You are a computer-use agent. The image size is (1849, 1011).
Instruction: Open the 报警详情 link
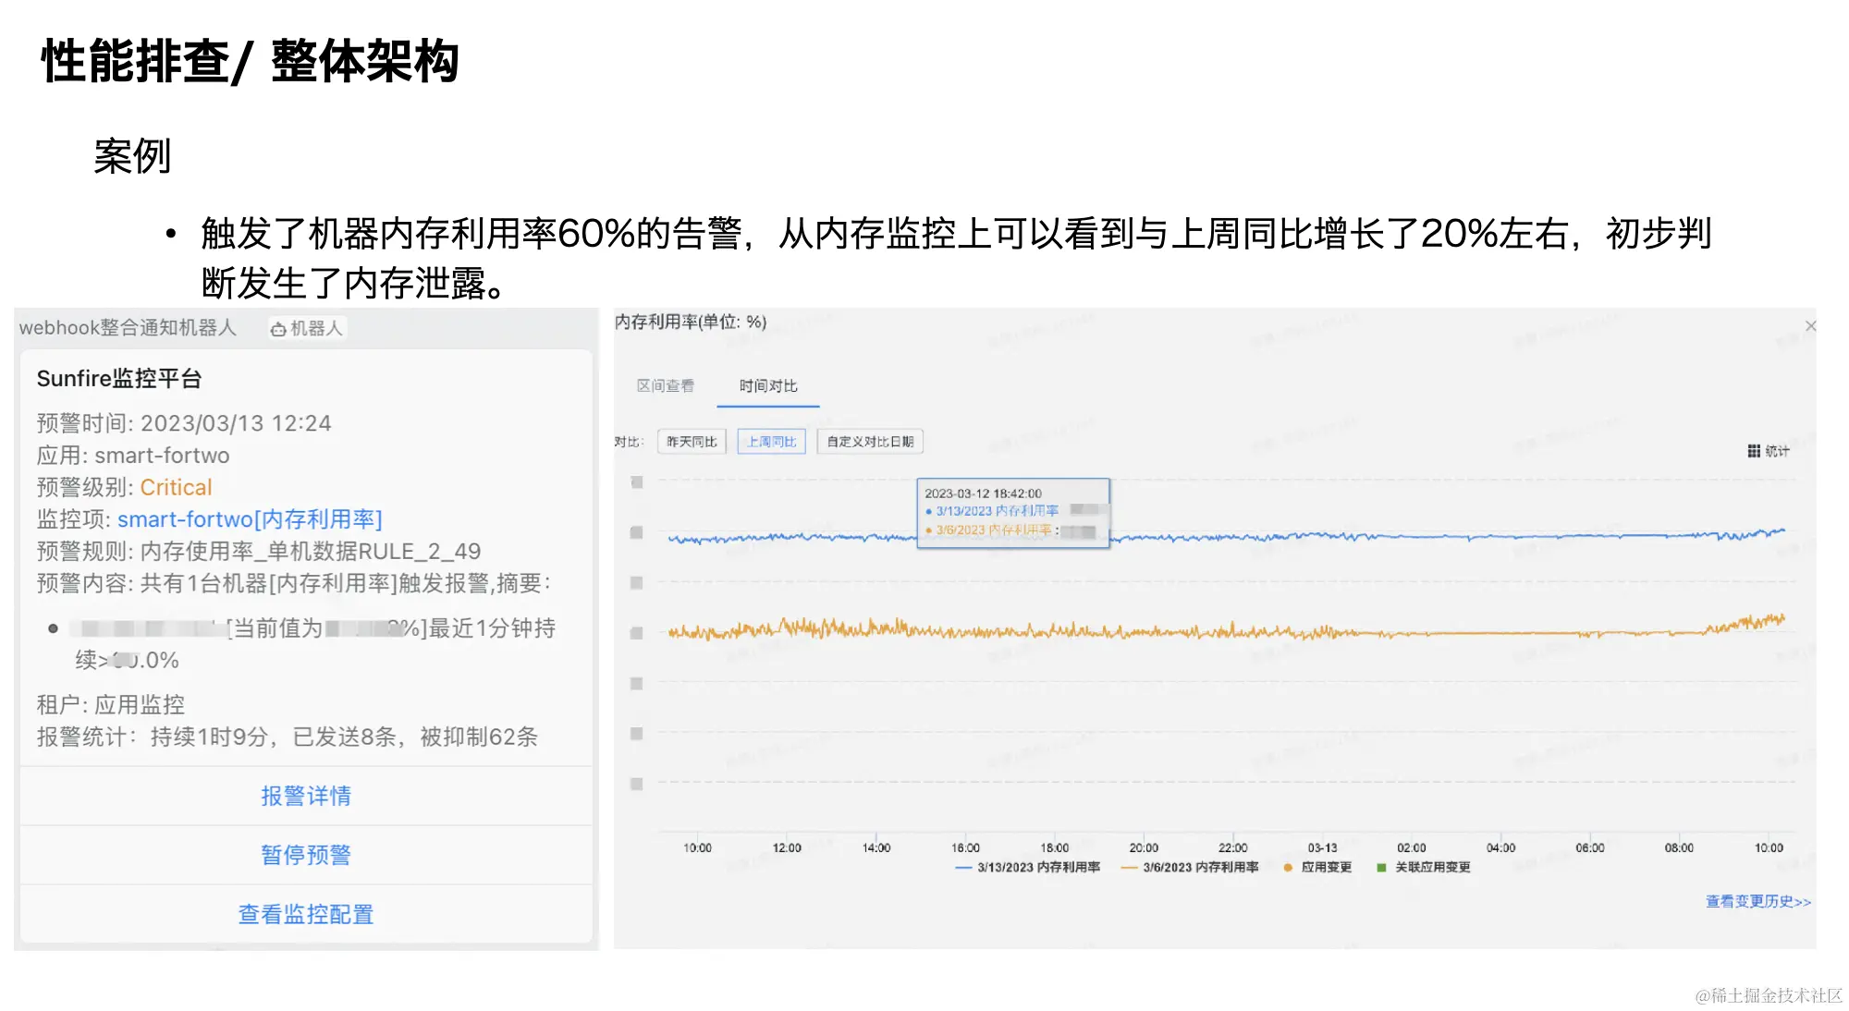coord(306,796)
